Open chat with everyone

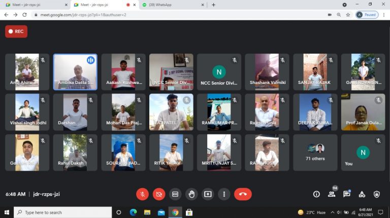[347, 194]
